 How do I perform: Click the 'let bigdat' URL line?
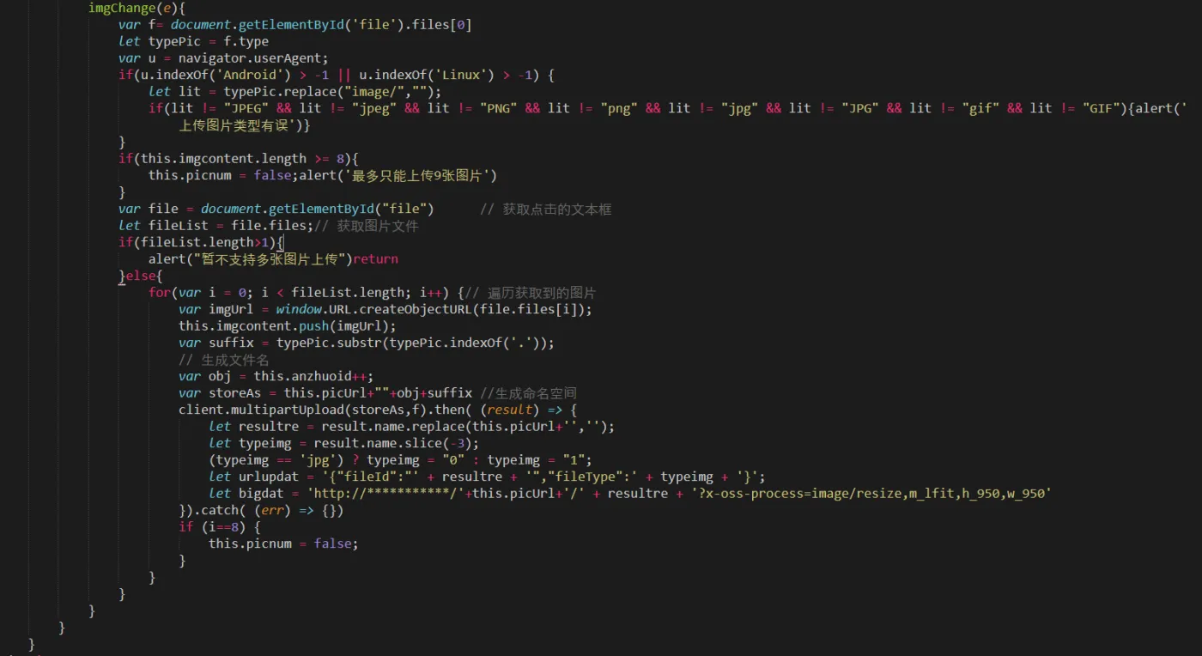click(x=630, y=494)
